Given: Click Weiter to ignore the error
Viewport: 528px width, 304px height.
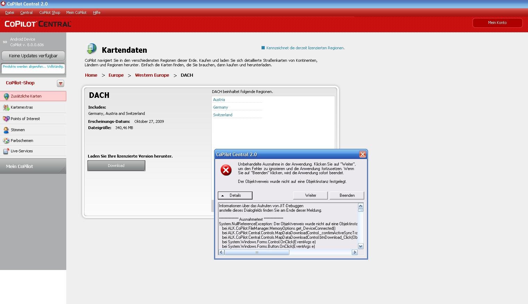Looking at the screenshot, I should [310, 195].
